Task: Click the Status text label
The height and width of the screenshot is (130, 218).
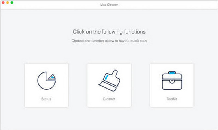Action: tap(46, 99)
